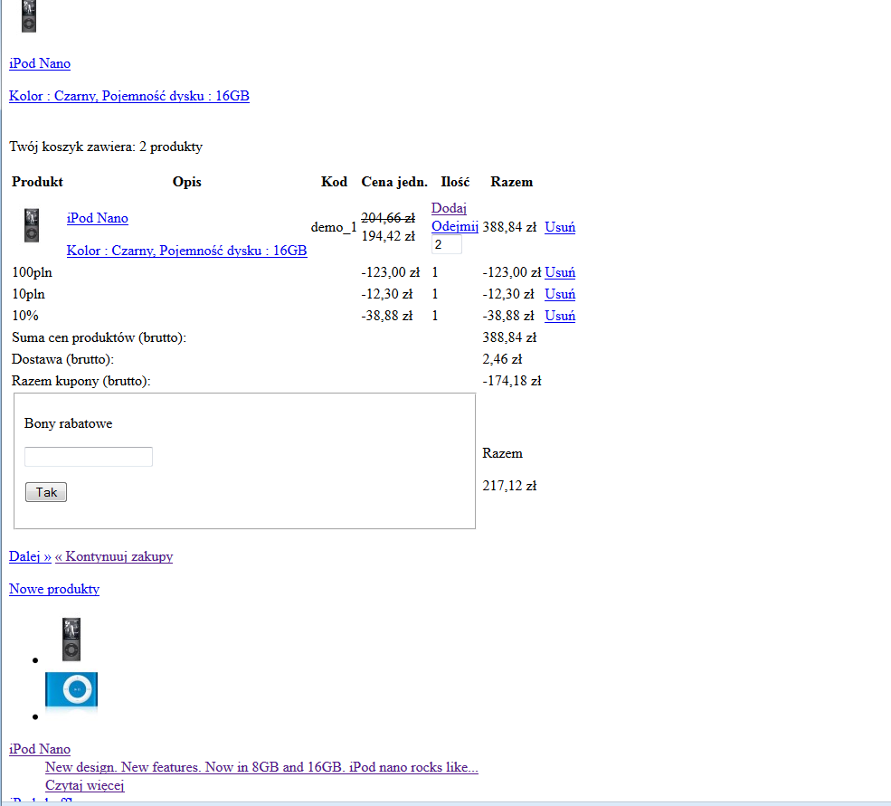Open the iPod Nano link above the cart

[40, 63]
